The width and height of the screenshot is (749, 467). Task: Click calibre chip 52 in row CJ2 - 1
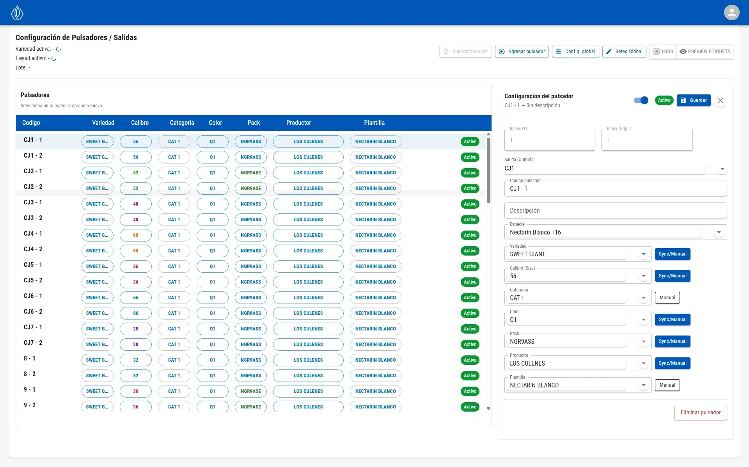(136, 173)
